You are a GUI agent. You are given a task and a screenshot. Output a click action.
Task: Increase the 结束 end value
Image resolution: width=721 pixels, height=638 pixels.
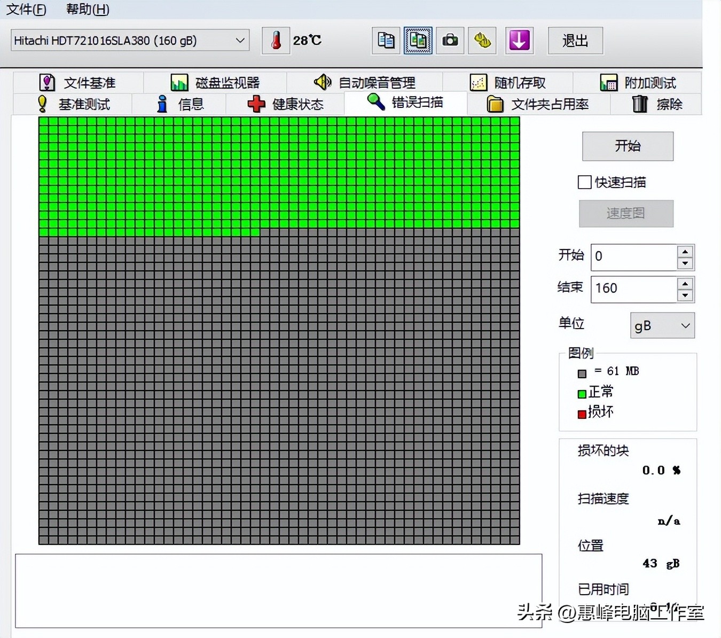click(685, 283)
